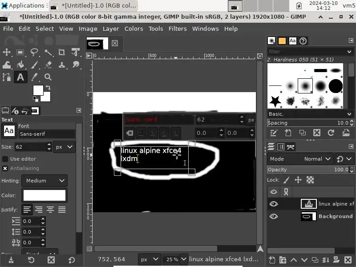Screen dimensions: 356x267
Task: Open the zoom 25% dropdown
Action: [183, 259]
